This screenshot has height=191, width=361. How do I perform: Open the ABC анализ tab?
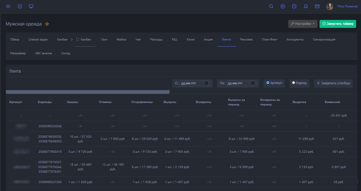point(43,53)
